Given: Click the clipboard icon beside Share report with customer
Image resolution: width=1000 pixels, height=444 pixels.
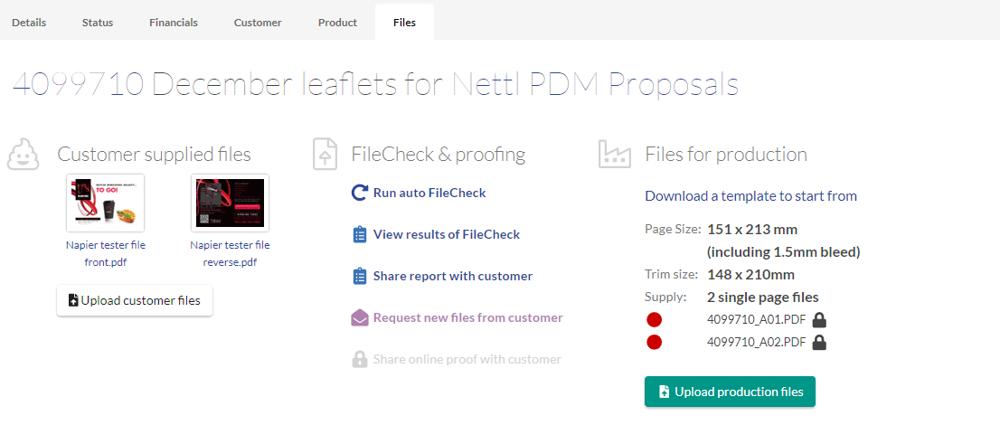Looking at the screenshot, I should point(360,276).
